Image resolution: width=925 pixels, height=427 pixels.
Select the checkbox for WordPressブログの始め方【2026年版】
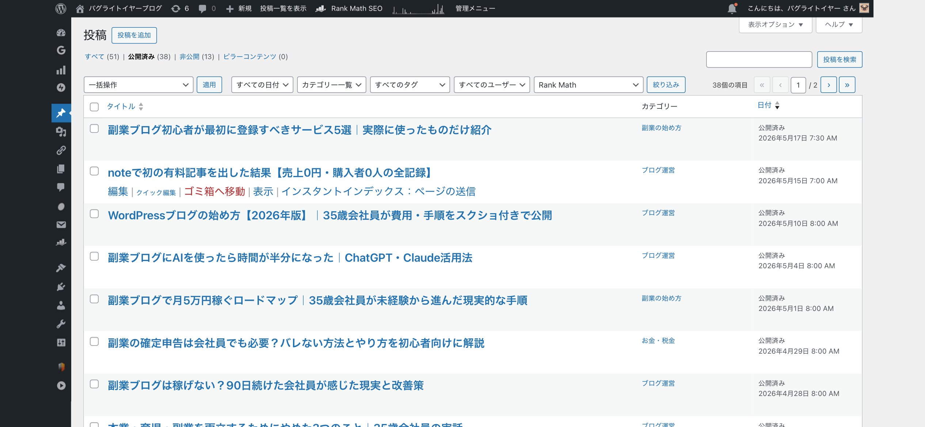[x=94, y=213]
